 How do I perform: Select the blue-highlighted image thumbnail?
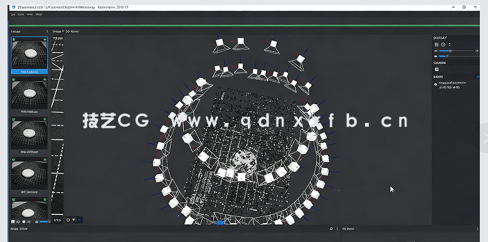(x=29, y=55)
